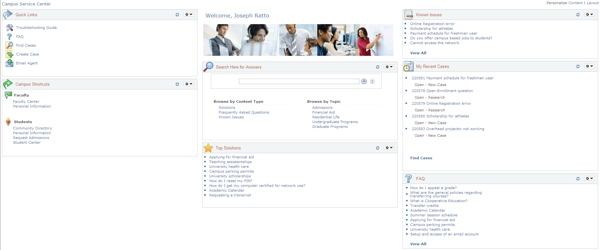Open Search Here for Answers options dropdown
The image size is (601, 250).
coord(389,67)
